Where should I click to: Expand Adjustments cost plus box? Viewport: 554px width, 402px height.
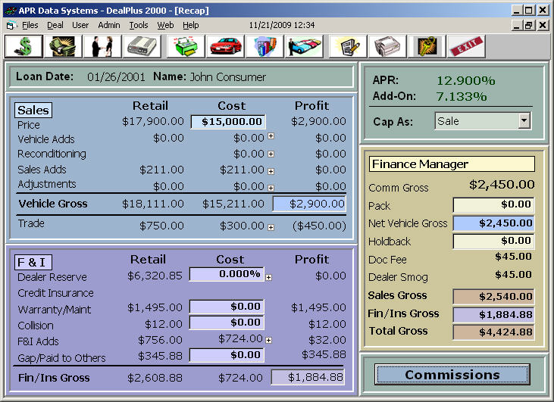coord(271,188)
